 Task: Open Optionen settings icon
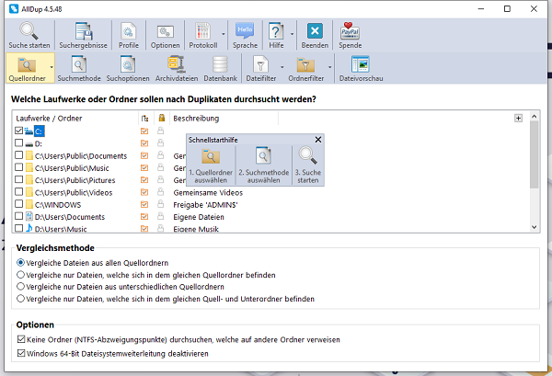(165, 31)
